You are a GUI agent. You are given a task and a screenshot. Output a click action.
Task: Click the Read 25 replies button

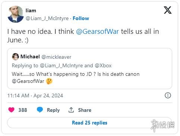(x=89, y=123)
